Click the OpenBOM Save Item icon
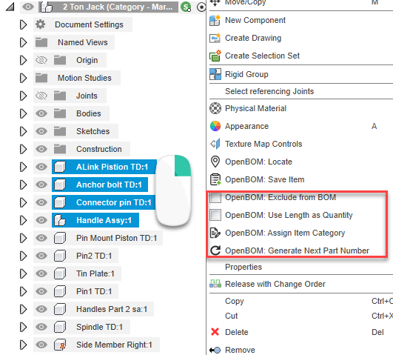Screen dimensions: 393x355 215,179
